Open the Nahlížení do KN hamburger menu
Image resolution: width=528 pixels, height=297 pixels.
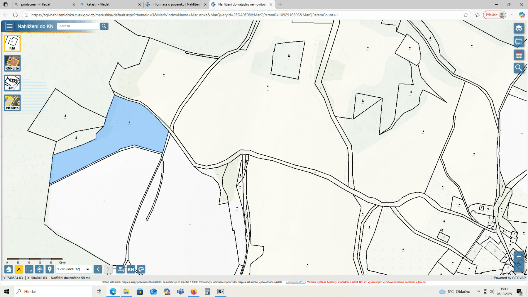click(9, 26)
